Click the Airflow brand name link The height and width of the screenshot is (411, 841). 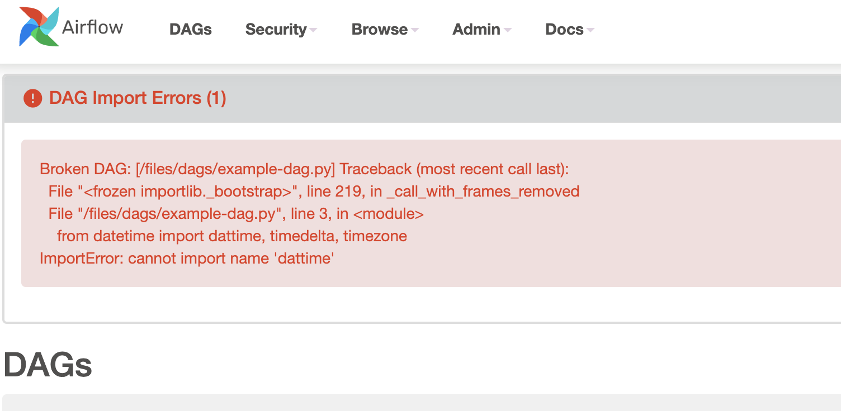pyautogui.click(x=92, y=27)
